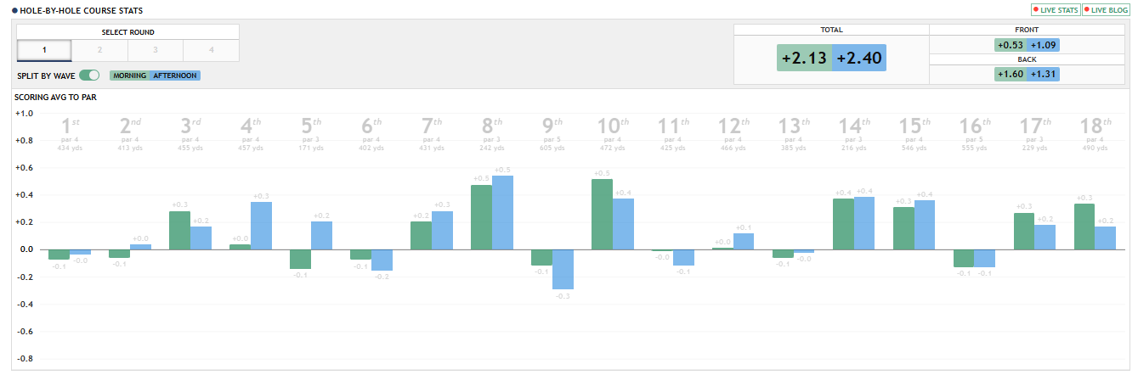This screenshot has height=375, width=1138.
Task: Click the 14th hole afternoon blue bar
Action: click(x=863, y=223)
